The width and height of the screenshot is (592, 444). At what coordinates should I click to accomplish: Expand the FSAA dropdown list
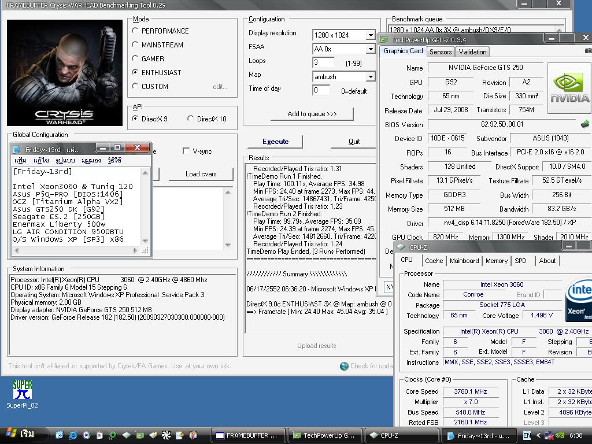[370, 49]
